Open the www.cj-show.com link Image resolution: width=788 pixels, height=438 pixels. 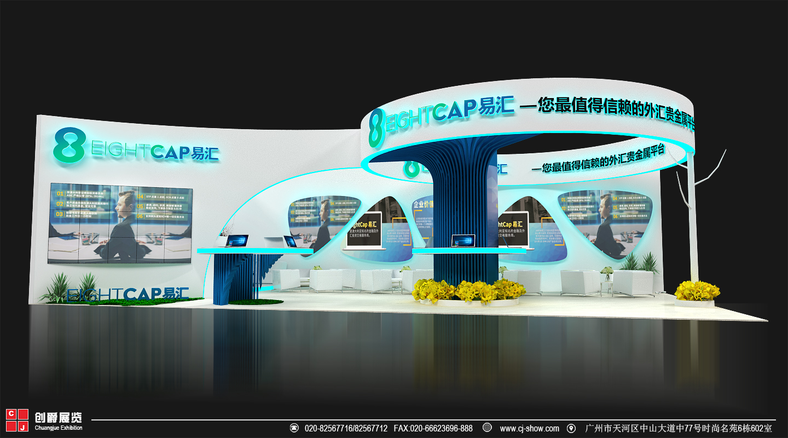tap(529, 428)
